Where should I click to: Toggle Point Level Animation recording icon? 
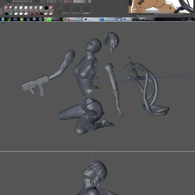86,2
